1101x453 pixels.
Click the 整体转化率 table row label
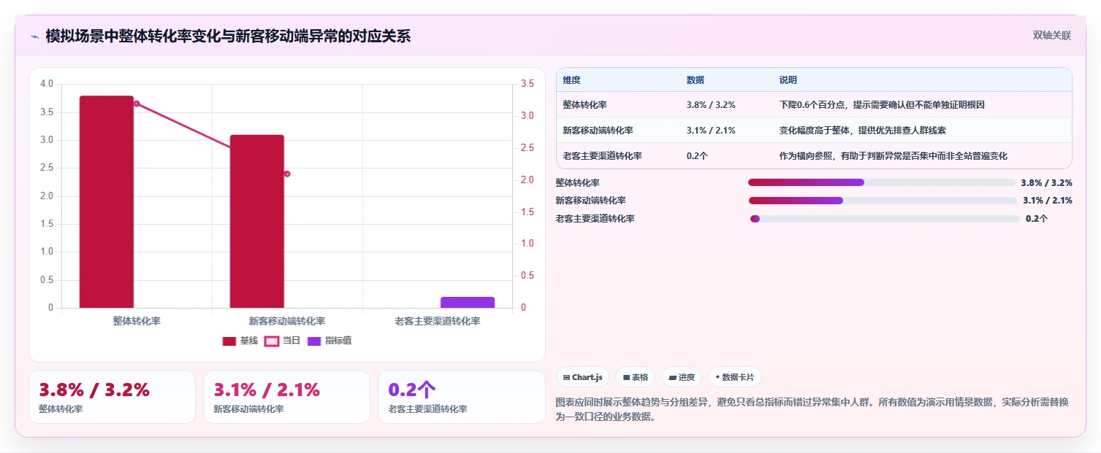pos(584,105)
